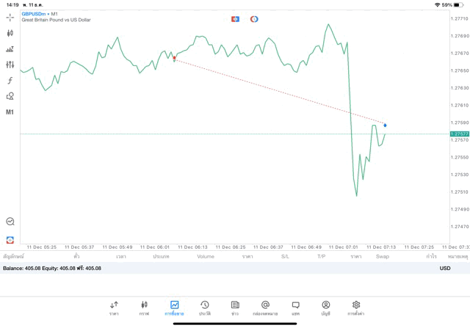Open the การตั้งค่า settings tab
The width and height of the screenshot is (470, 328).
pos(356,307)
